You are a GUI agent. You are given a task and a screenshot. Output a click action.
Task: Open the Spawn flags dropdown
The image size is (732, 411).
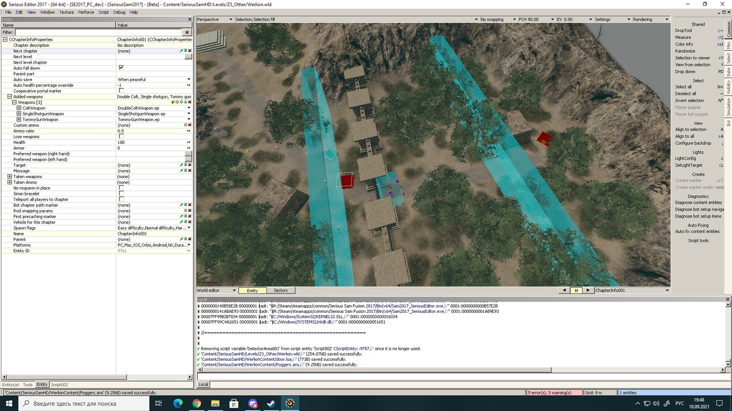pyautogui.click(x=189, y=228)
